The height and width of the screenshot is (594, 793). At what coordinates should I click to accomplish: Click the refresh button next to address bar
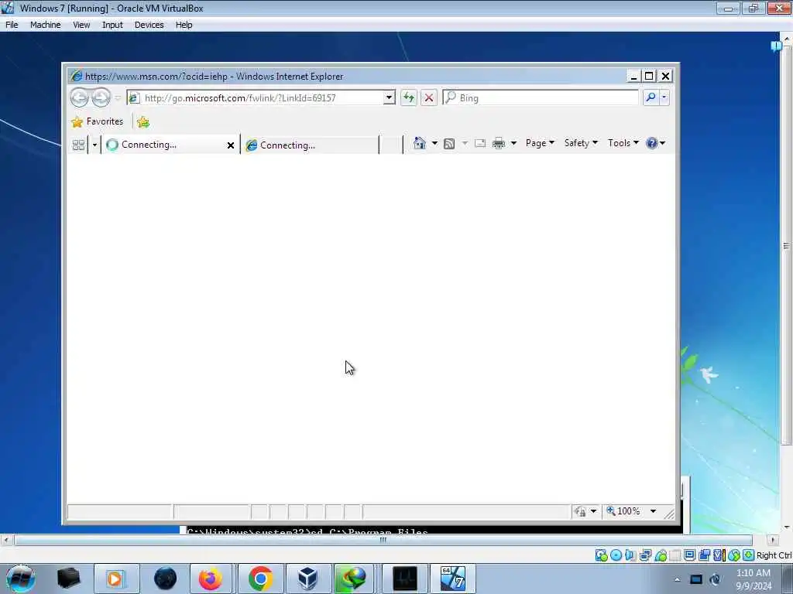409,97
